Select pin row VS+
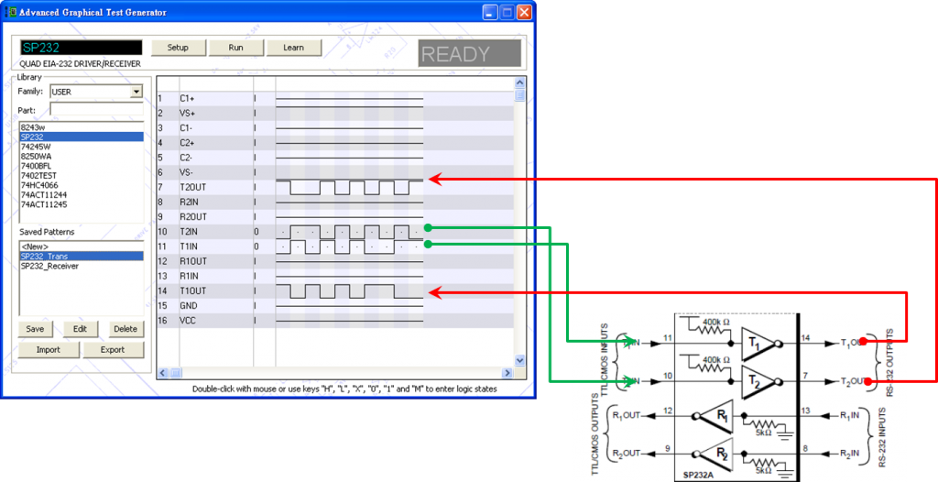 (335, 113)
